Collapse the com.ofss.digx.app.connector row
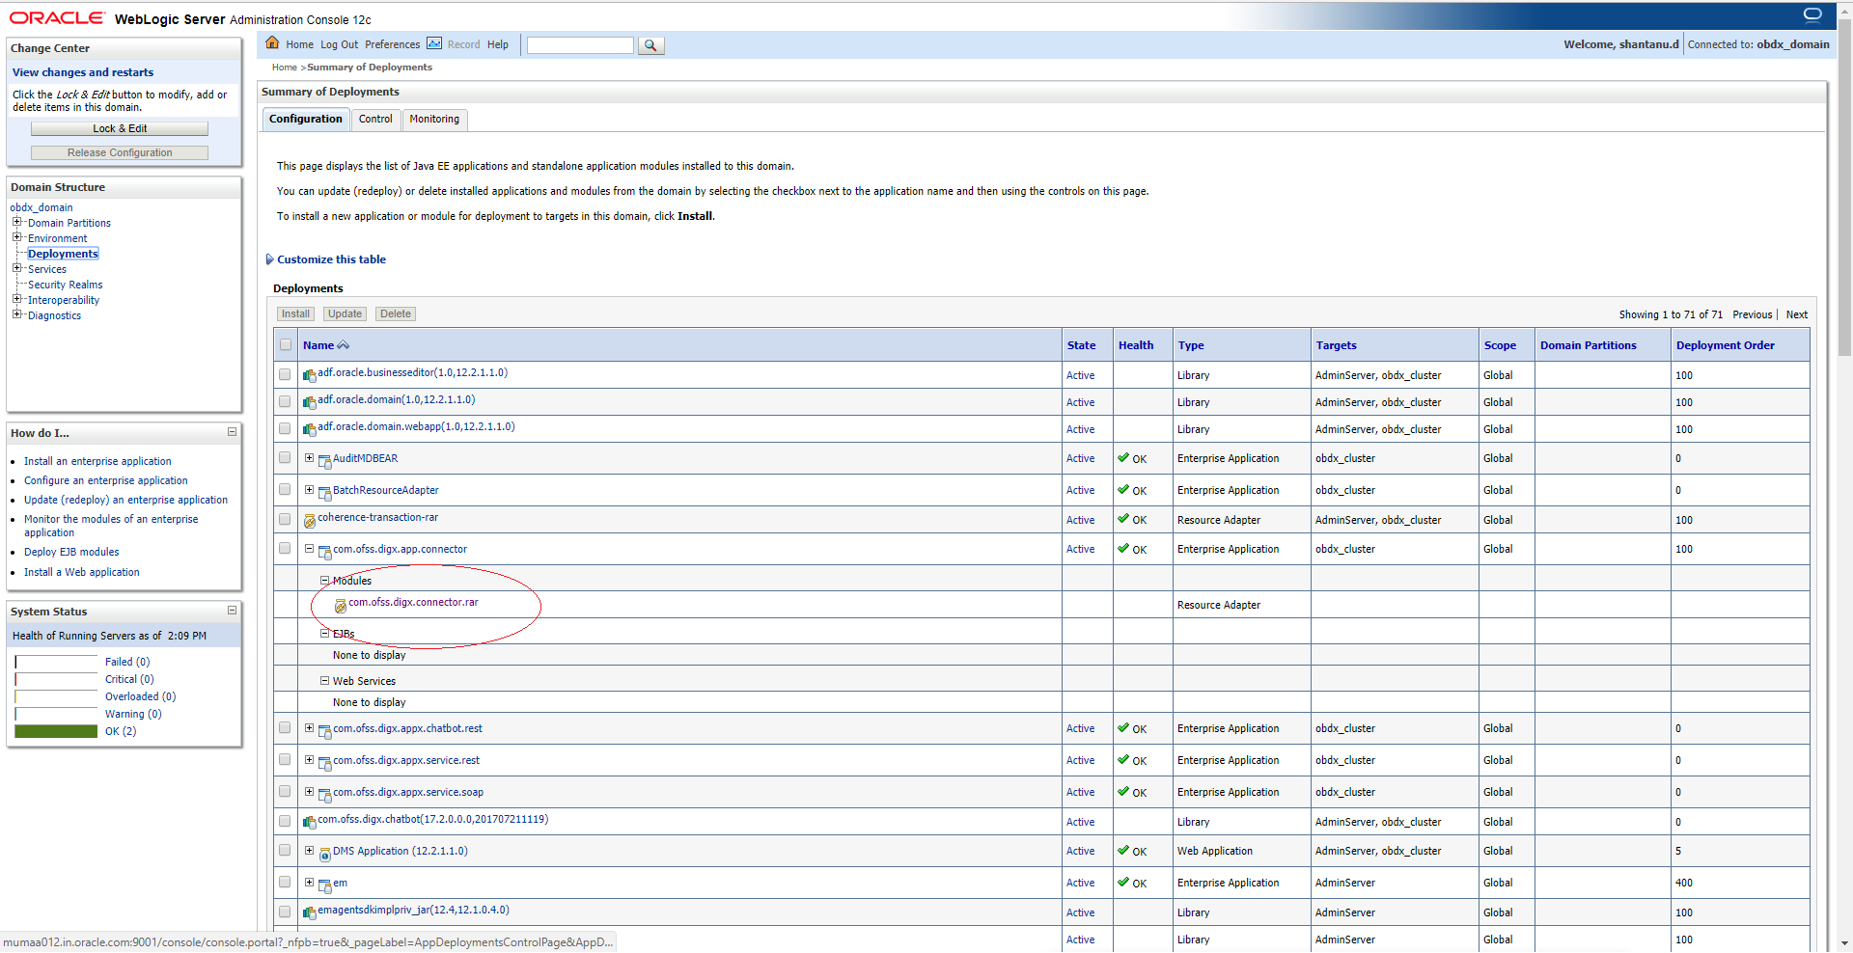Viewport: 1853px width, 953px height. tap(309, 549)
